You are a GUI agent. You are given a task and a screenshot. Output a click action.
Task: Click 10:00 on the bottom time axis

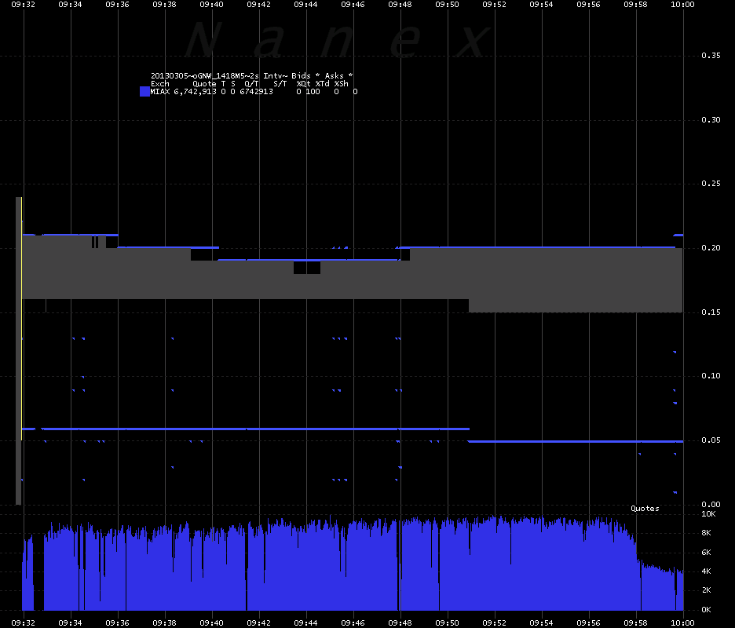click(x=682, y=623)
